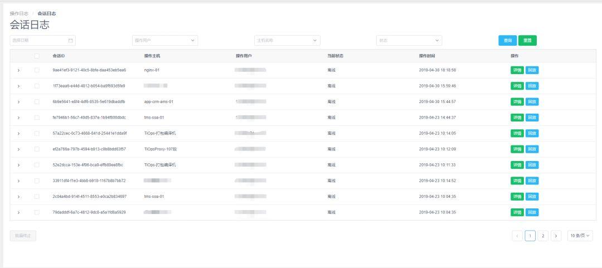Viewport: 602px width, 268px height.
Task: Open the 操作用户 filter dropdown
Action: click(165, 41)
